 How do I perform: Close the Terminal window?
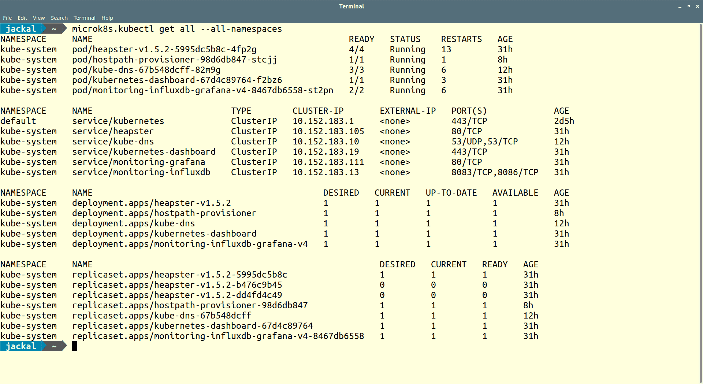697,6
